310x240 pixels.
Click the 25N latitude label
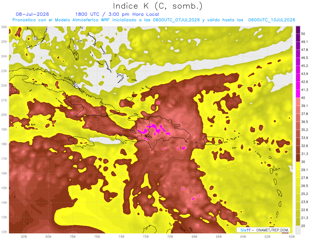(x=4, y=41)
